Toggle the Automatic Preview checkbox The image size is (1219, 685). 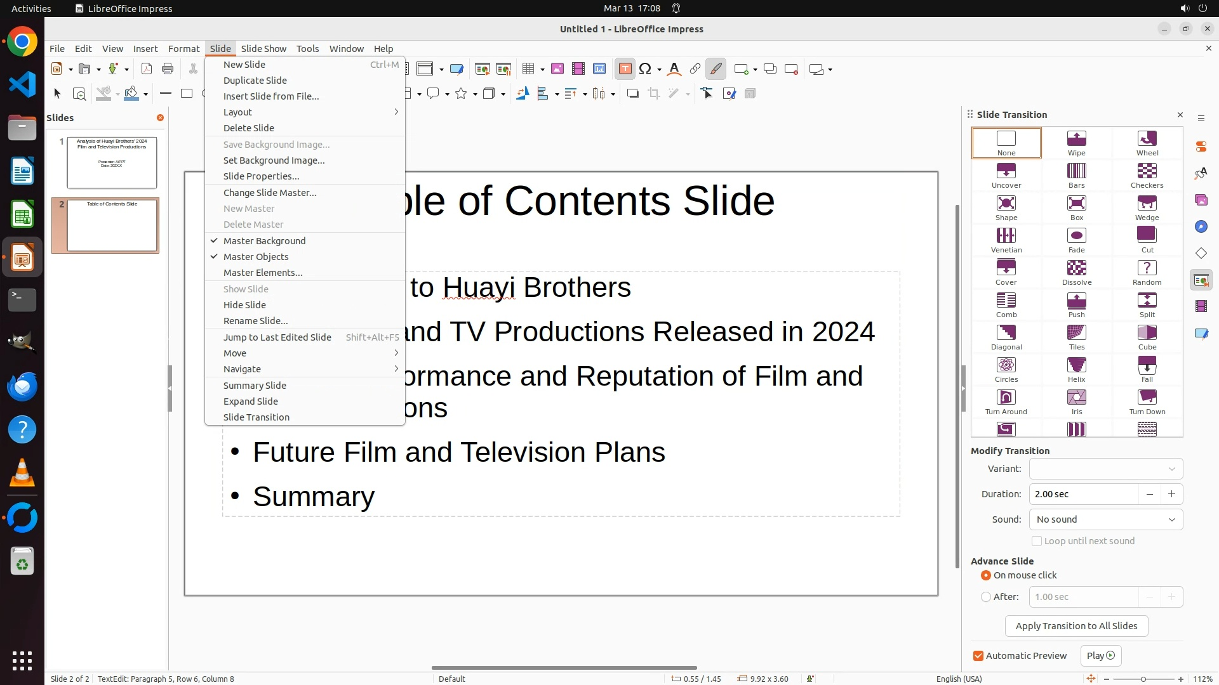point(978,656)
